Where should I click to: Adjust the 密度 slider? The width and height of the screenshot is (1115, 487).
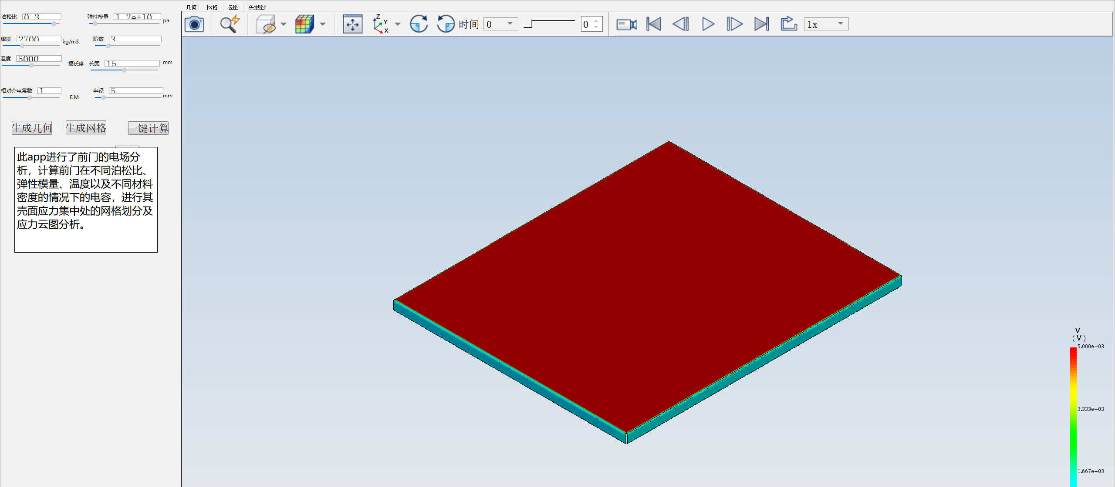(30, 45)
